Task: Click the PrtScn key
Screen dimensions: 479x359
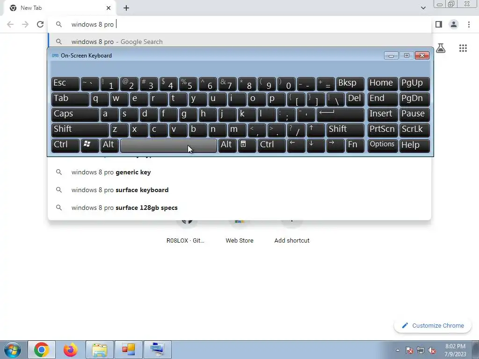Action: 383,130
